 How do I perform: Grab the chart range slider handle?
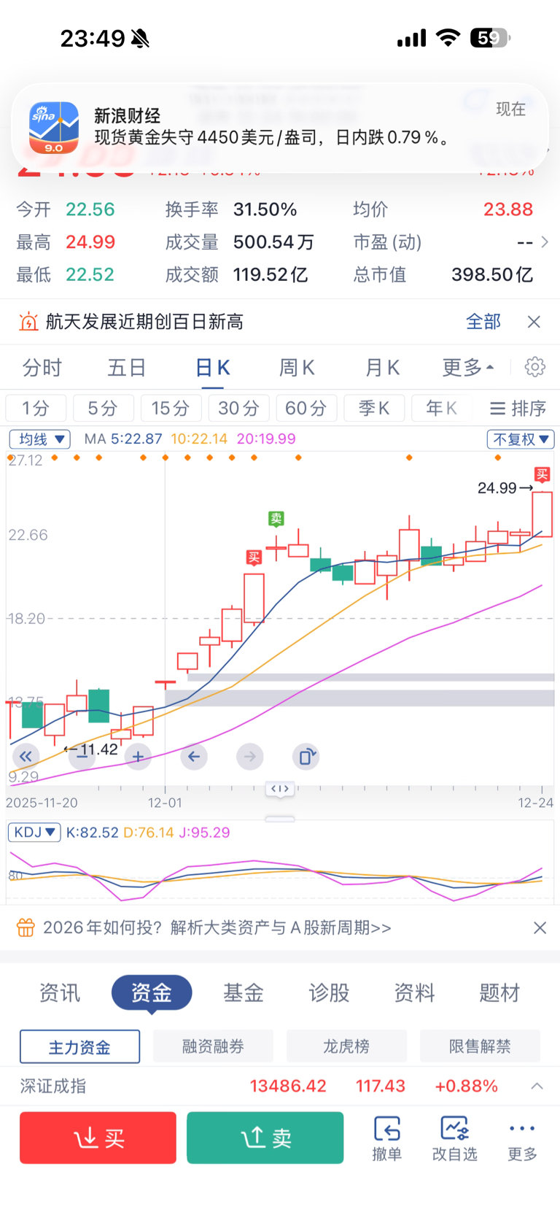click(280, 789)
